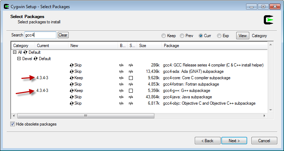The height and width of the screenshot is (151, 284).
Task: Select gcc4-objc Objective C subpackage text
Action: click(x=209, y=104)
